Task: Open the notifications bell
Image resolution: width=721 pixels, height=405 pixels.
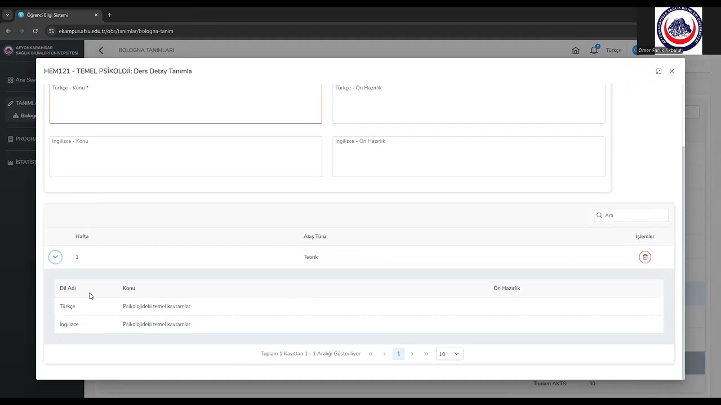Action: coord(594,50)
